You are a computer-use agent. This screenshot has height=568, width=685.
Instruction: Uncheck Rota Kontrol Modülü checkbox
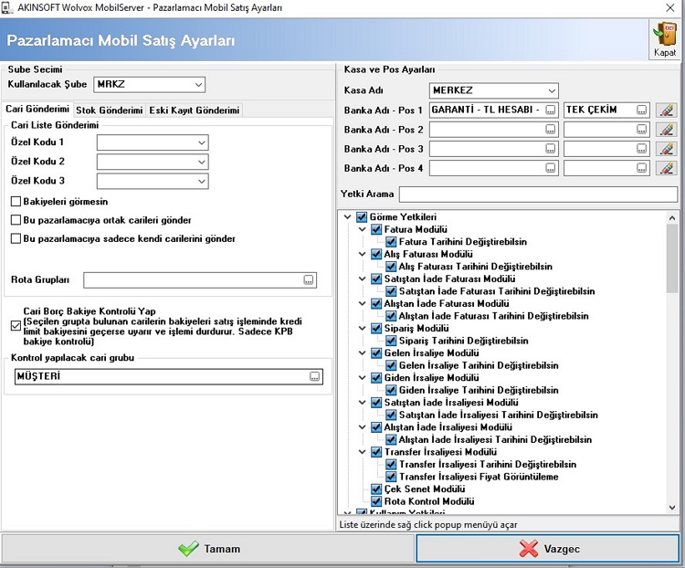tap(376, 501)
